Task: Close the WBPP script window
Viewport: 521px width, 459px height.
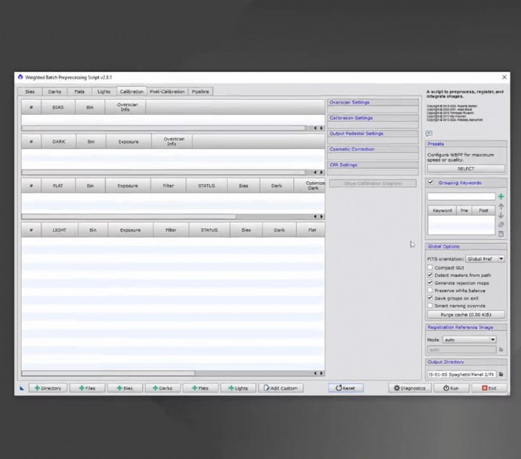Action: [504, 77]
